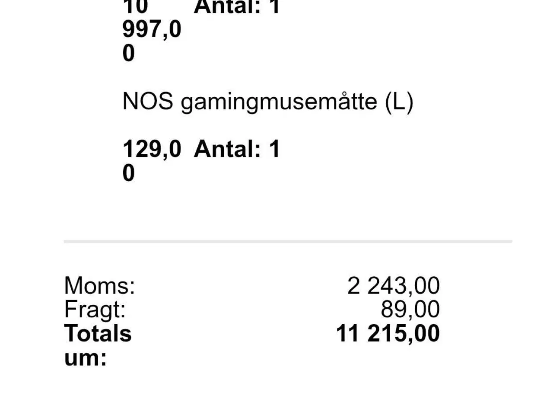
Task: Click the NOS gamingmusemåtte (L) product name
Action: [268, 102]
